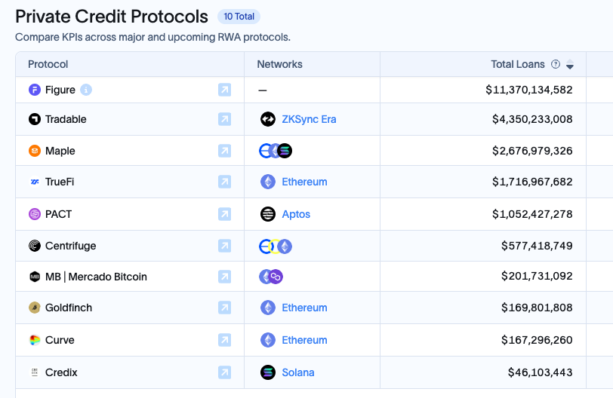Click the $201,731,092 loans value
Viewport: 613px width, 398px height.
537,276
